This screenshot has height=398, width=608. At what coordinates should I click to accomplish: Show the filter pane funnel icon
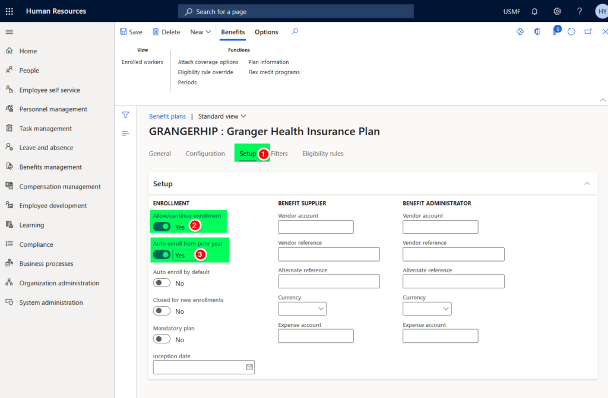(125, 114)
